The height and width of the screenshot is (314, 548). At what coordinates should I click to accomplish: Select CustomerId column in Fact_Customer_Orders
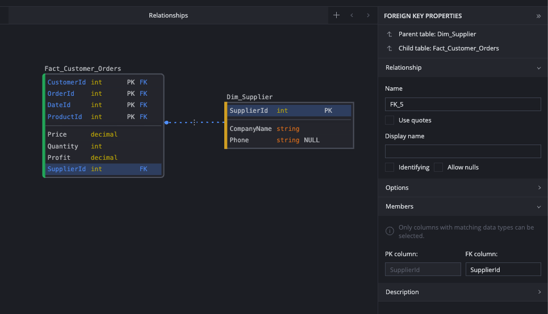(x=103, y=82)
